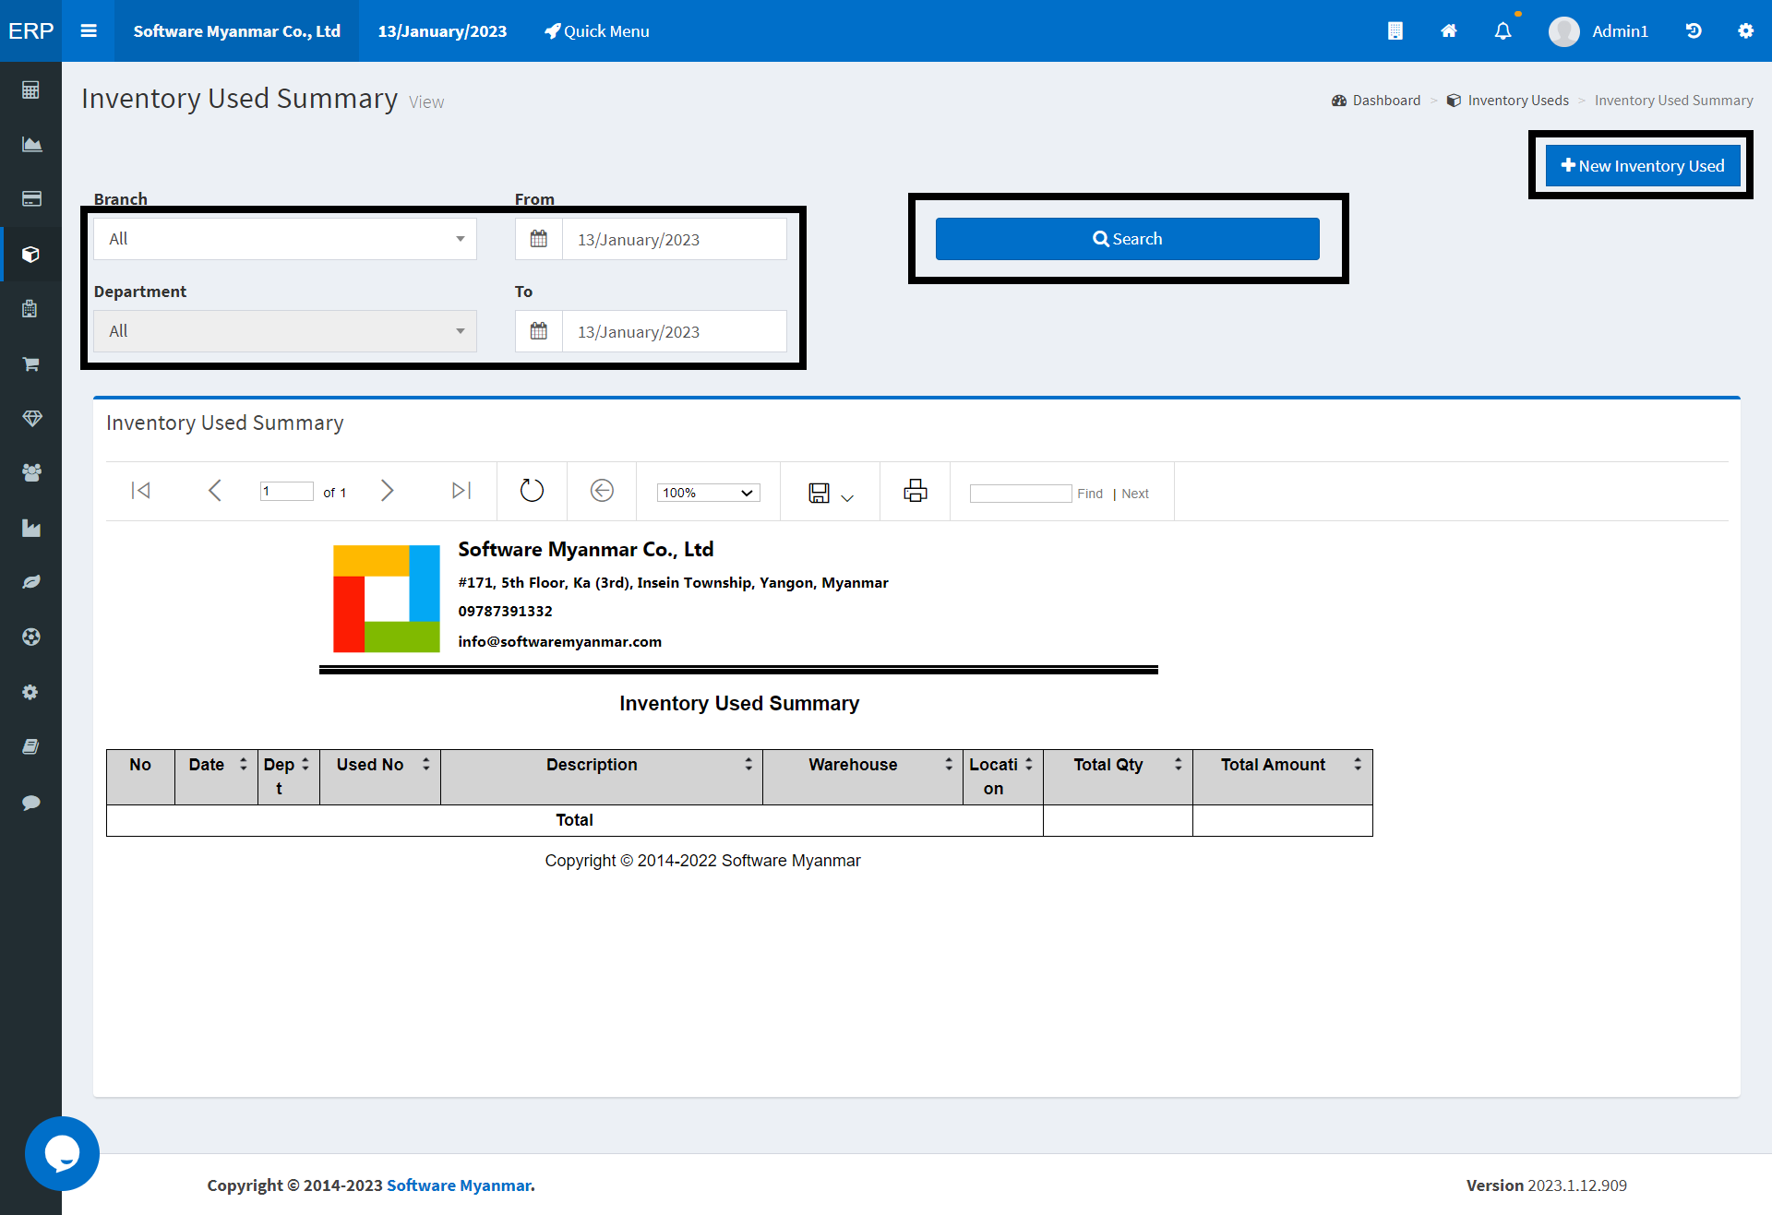1772x1215 pixels.
Task: Open speech bubble icon in sidebar
Action: 30,802
